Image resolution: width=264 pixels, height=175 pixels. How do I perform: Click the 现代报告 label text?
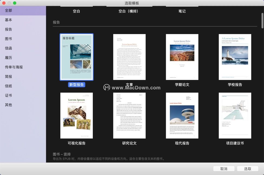coord(182,143)
